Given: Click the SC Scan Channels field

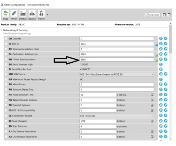Looking at the screenshot, I should point(98,121).
